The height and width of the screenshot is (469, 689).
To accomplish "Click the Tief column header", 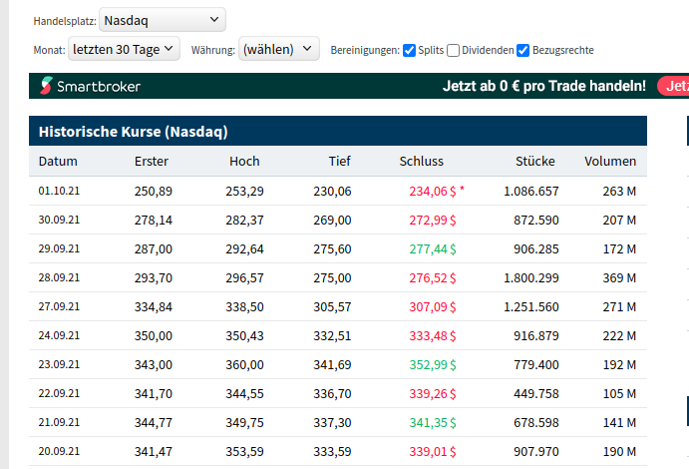I will (339, 161).
